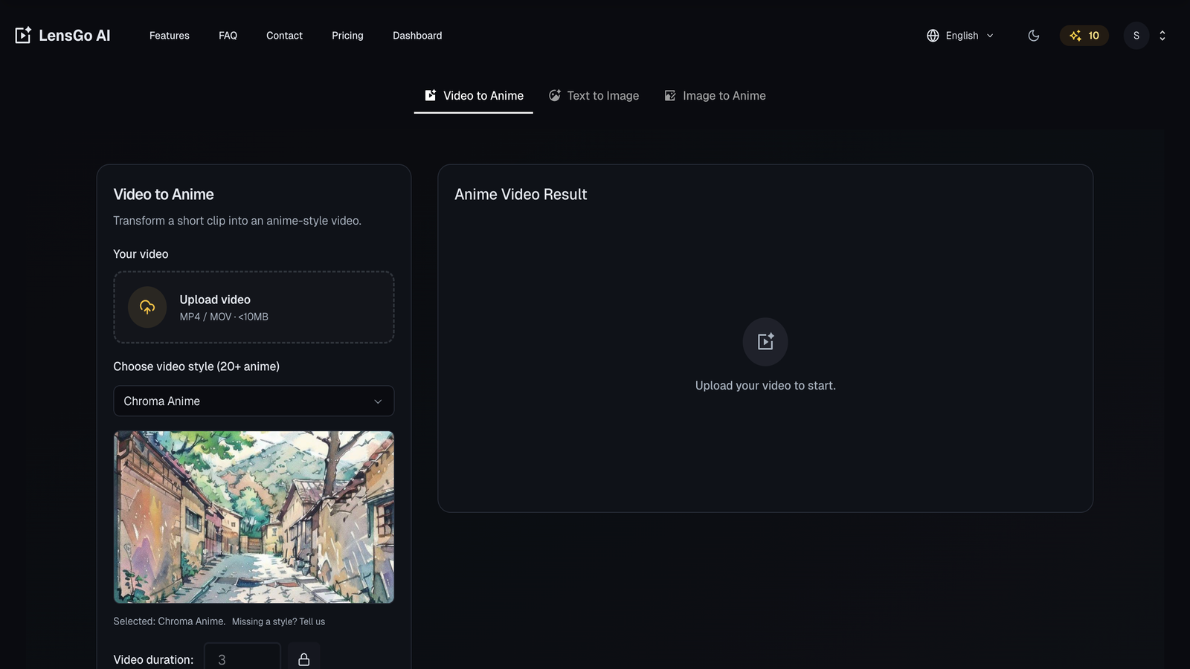
Task: Toggle the video duration lock icon
Action: (x=303, y=659)
